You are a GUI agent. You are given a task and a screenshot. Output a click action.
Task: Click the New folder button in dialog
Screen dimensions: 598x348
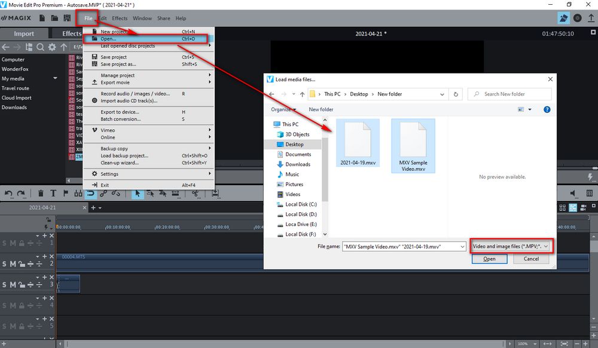[x=321, y=109]
